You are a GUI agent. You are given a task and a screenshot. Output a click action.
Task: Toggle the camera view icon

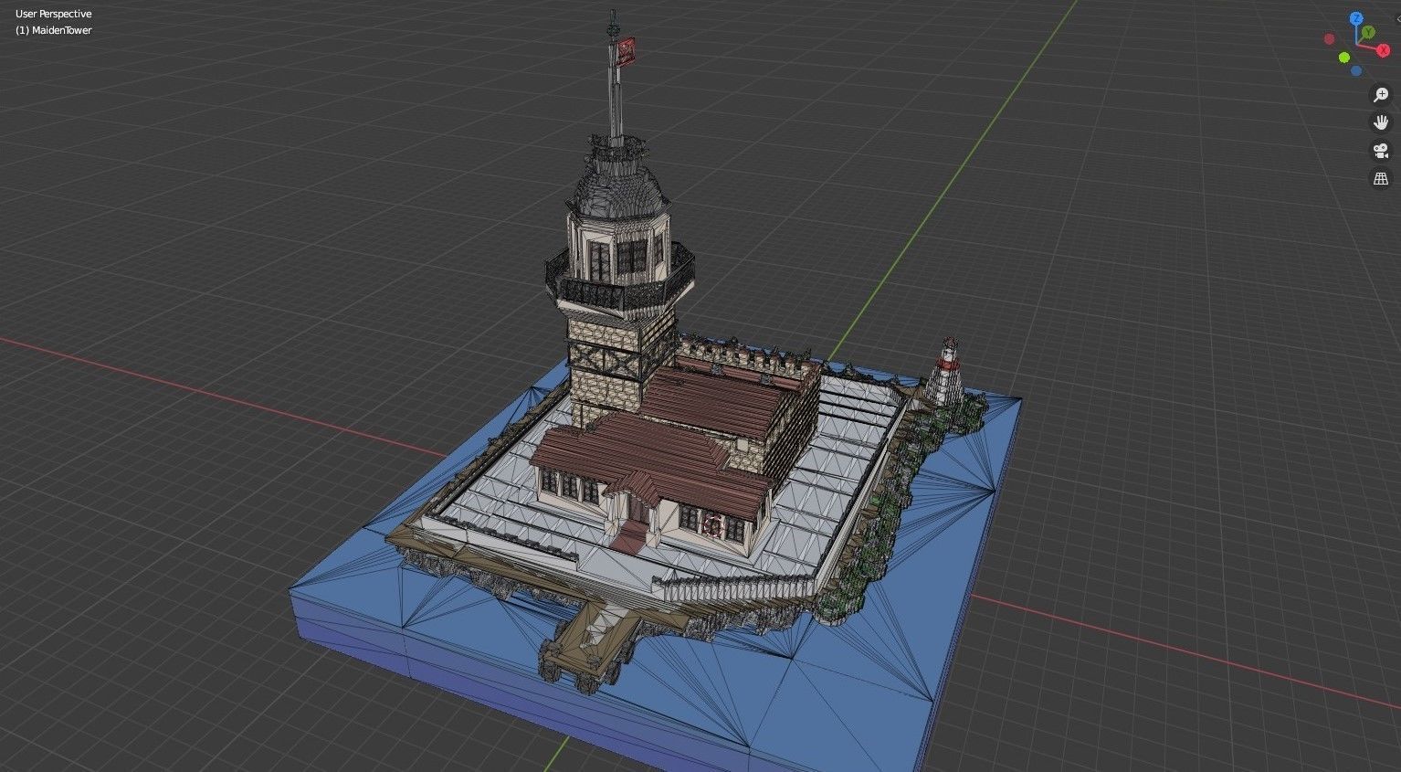tap(1381, 151)
